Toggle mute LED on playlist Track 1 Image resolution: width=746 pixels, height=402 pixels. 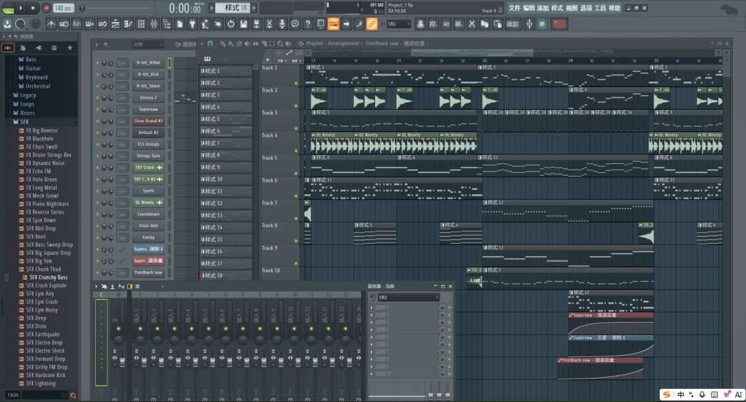pyautogui.click(x=296, y=84)
